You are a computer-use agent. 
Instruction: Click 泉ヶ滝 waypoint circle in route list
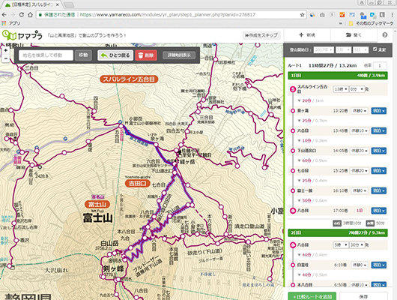(293, 111)
